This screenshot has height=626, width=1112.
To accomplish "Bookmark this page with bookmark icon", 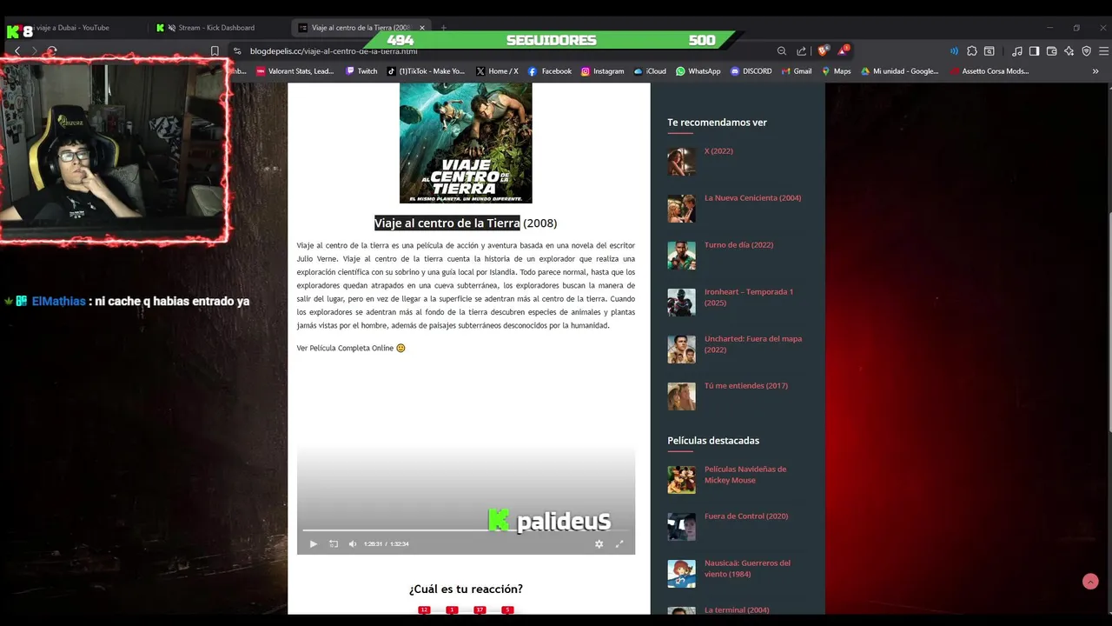I will [215, 51].
